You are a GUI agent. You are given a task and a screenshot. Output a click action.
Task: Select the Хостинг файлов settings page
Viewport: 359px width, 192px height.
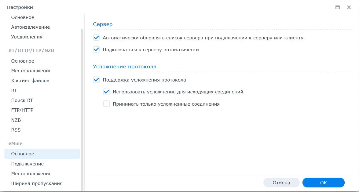(30, 80)
